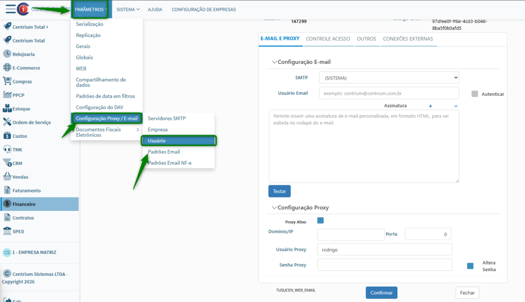This screenshot has height=302, width=525.
Task: Enable the Altera Senha checkbox
Action: pyautogui.click(x=470, y=266)
